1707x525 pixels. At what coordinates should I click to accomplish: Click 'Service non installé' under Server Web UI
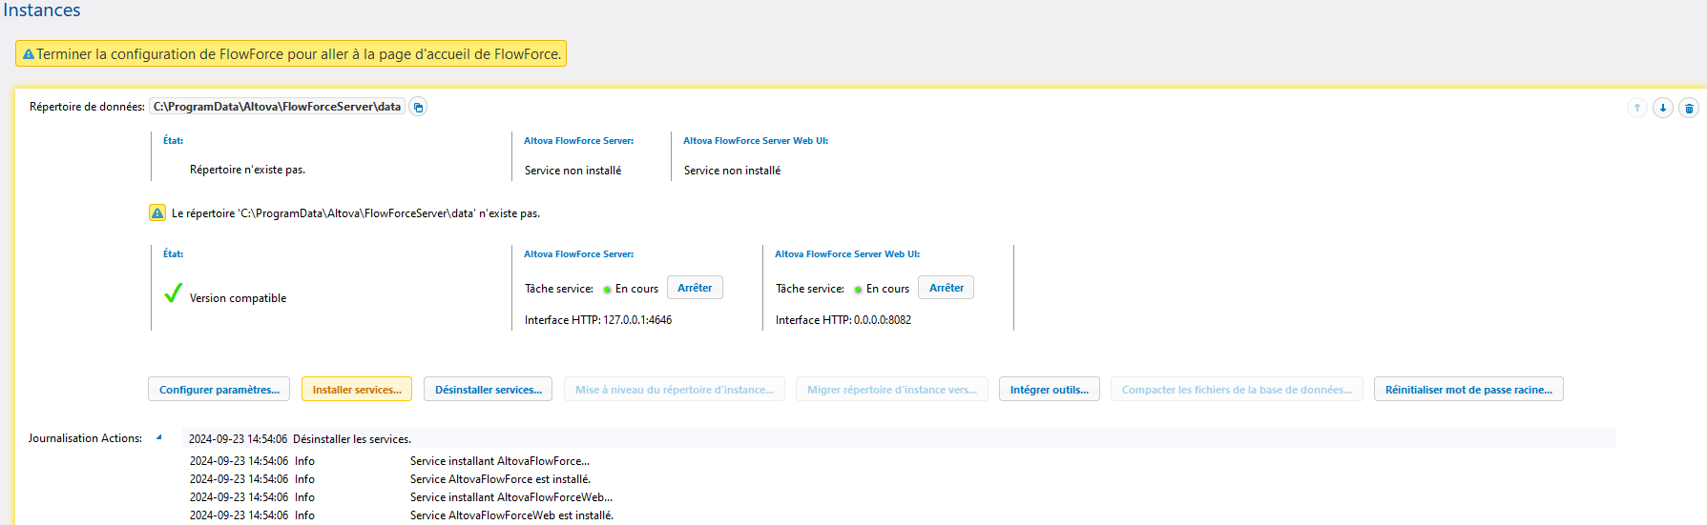coord(732,171)
